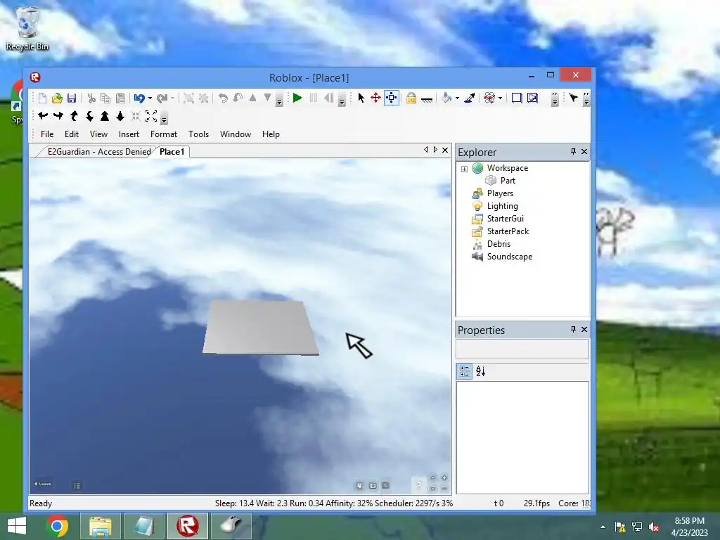Click the Redo arrow icon
This screenshot has height=540, width=720.
coord(162,98)
